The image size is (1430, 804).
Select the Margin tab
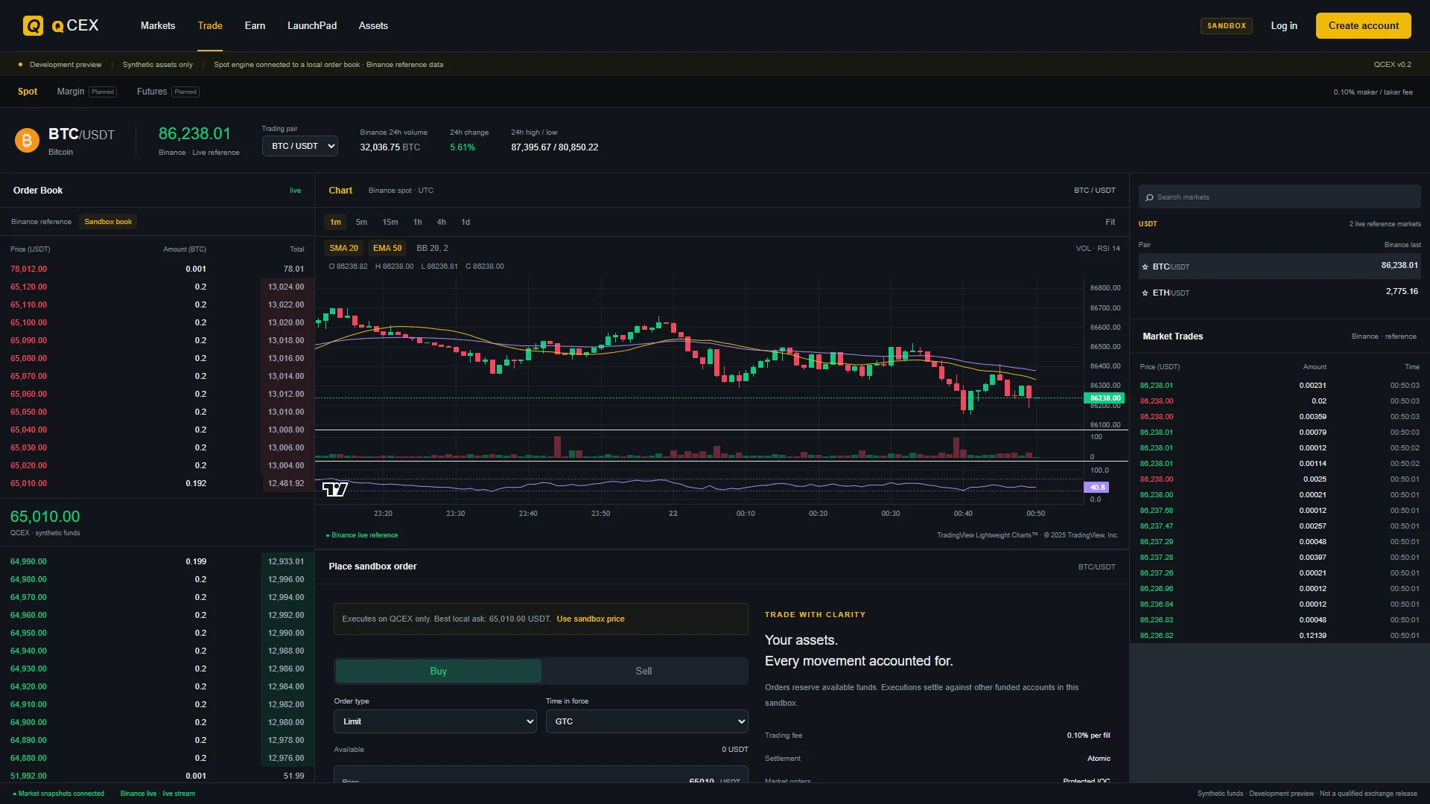86,92
